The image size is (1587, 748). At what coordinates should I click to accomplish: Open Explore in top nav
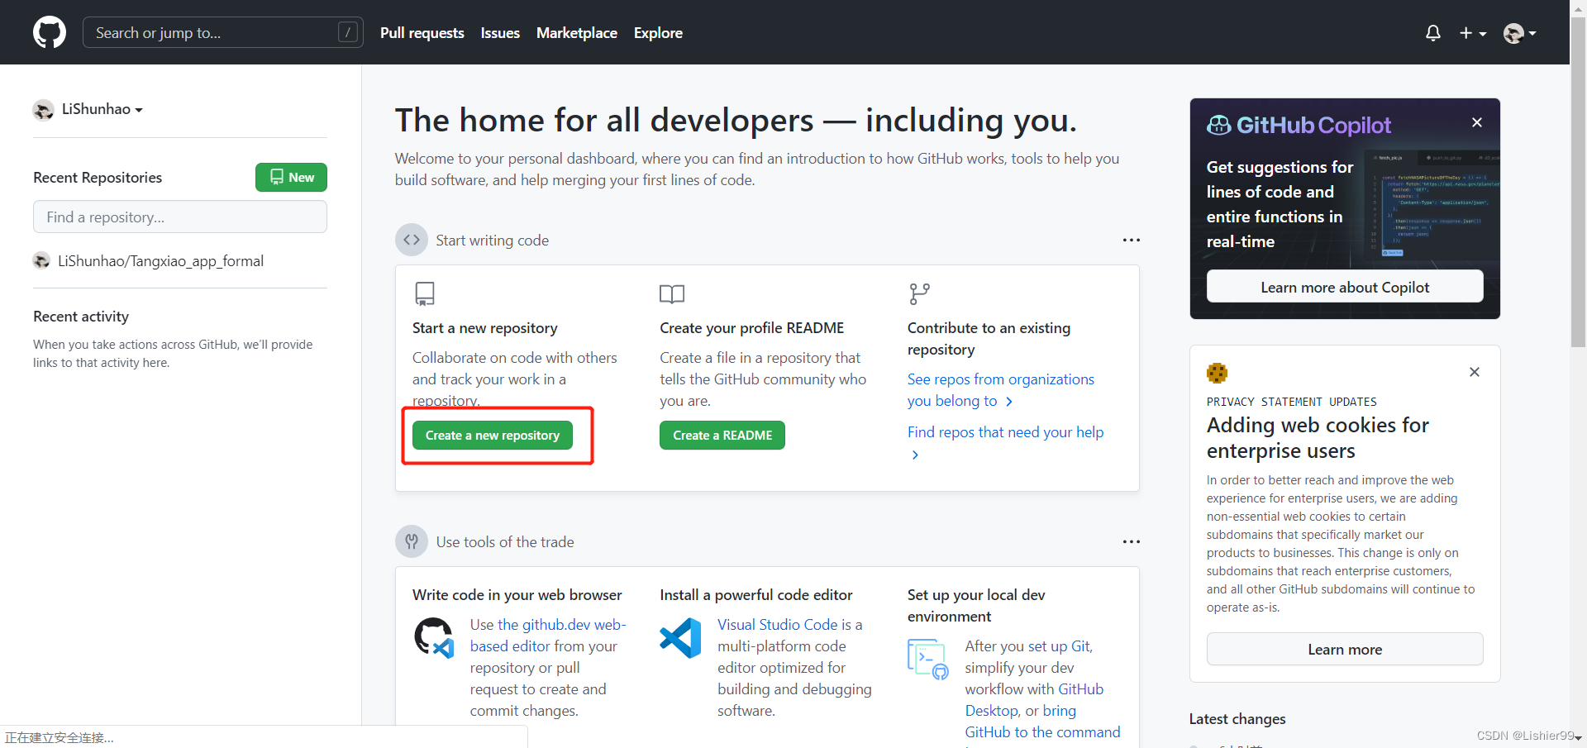658,33
